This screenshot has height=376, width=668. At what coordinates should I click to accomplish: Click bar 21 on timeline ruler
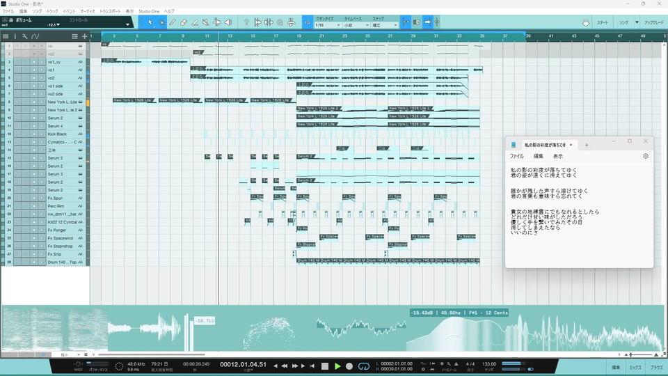click(321, 36)
